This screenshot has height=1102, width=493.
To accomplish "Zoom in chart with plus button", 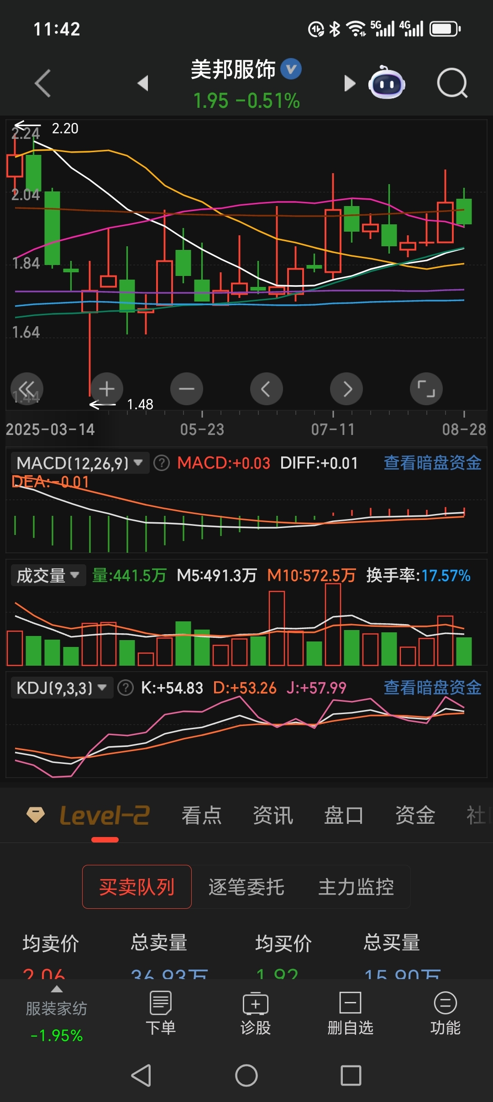I will coord(107,389).
